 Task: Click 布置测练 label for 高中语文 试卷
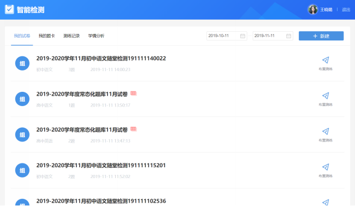pyautogui.click(x=326, y=104)
